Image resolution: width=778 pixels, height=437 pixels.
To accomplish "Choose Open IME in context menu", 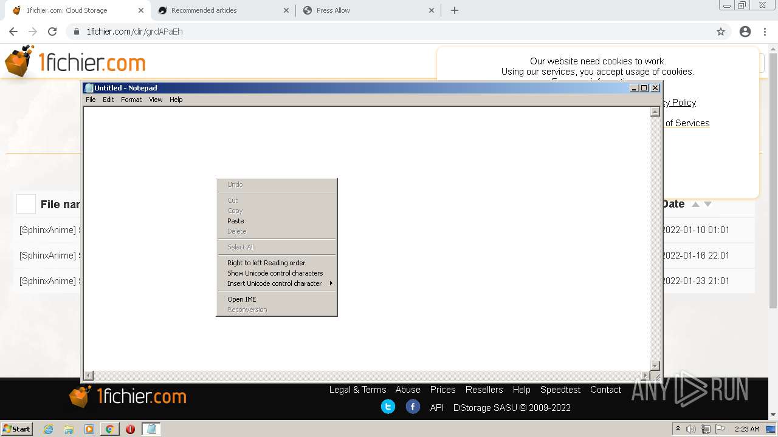I will [x=277, y=299].
